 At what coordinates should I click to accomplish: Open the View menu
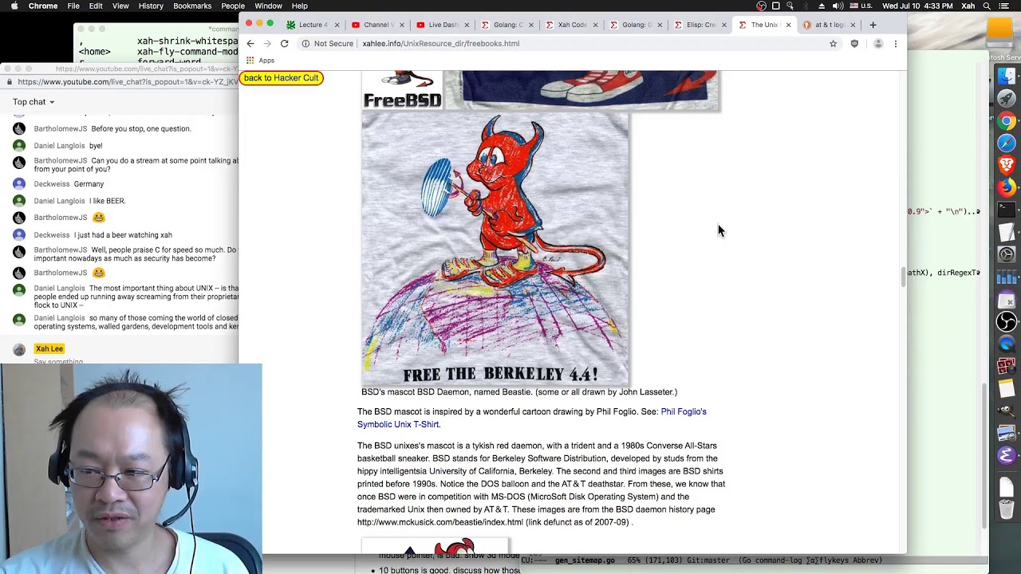(120, 6)
